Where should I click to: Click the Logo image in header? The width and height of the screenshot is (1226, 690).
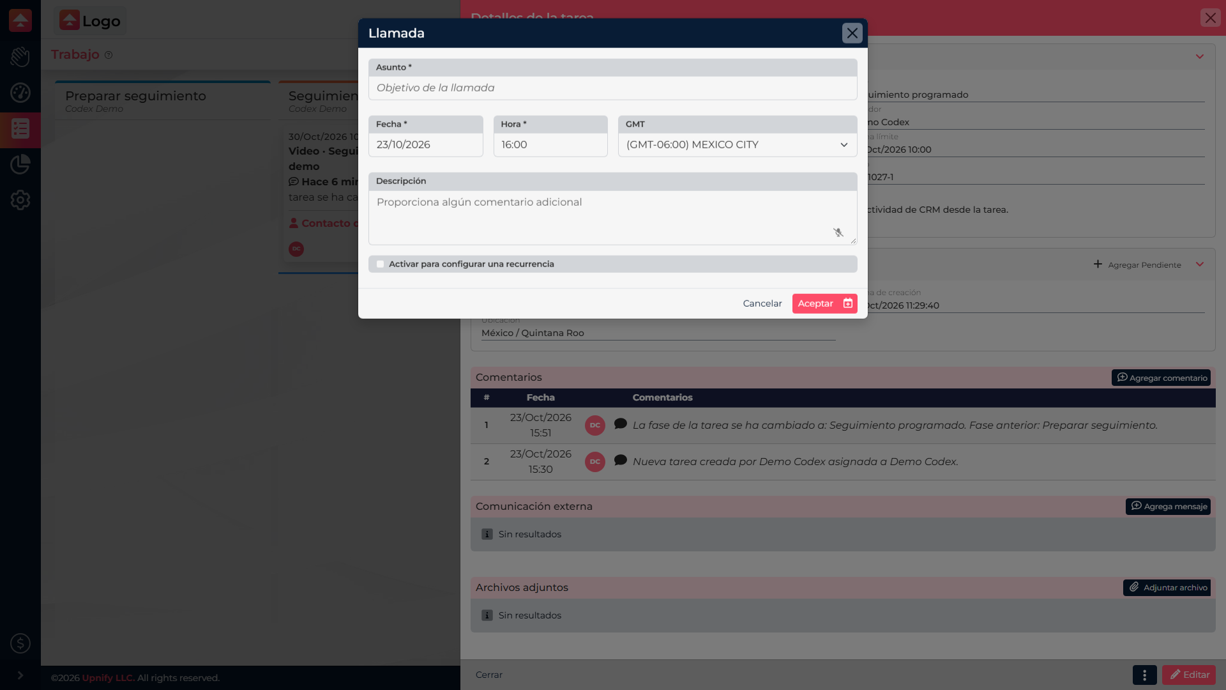(90, 20)
